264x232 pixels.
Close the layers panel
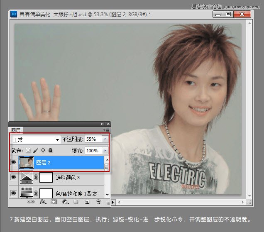pos(108,124)
